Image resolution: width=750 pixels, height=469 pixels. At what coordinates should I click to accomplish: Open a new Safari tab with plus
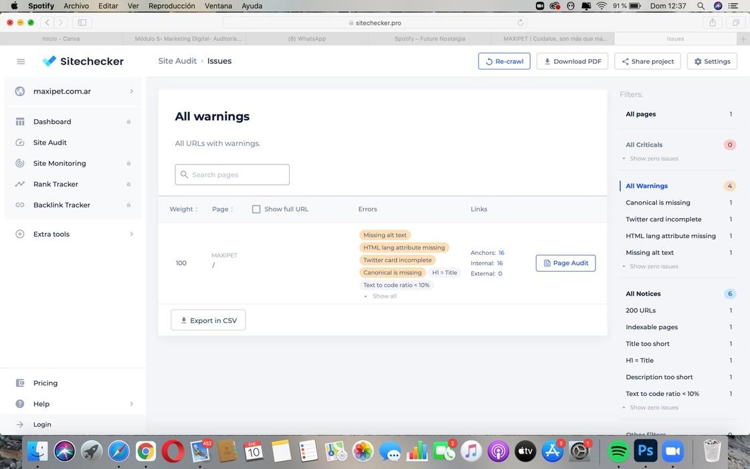[743, 39]
